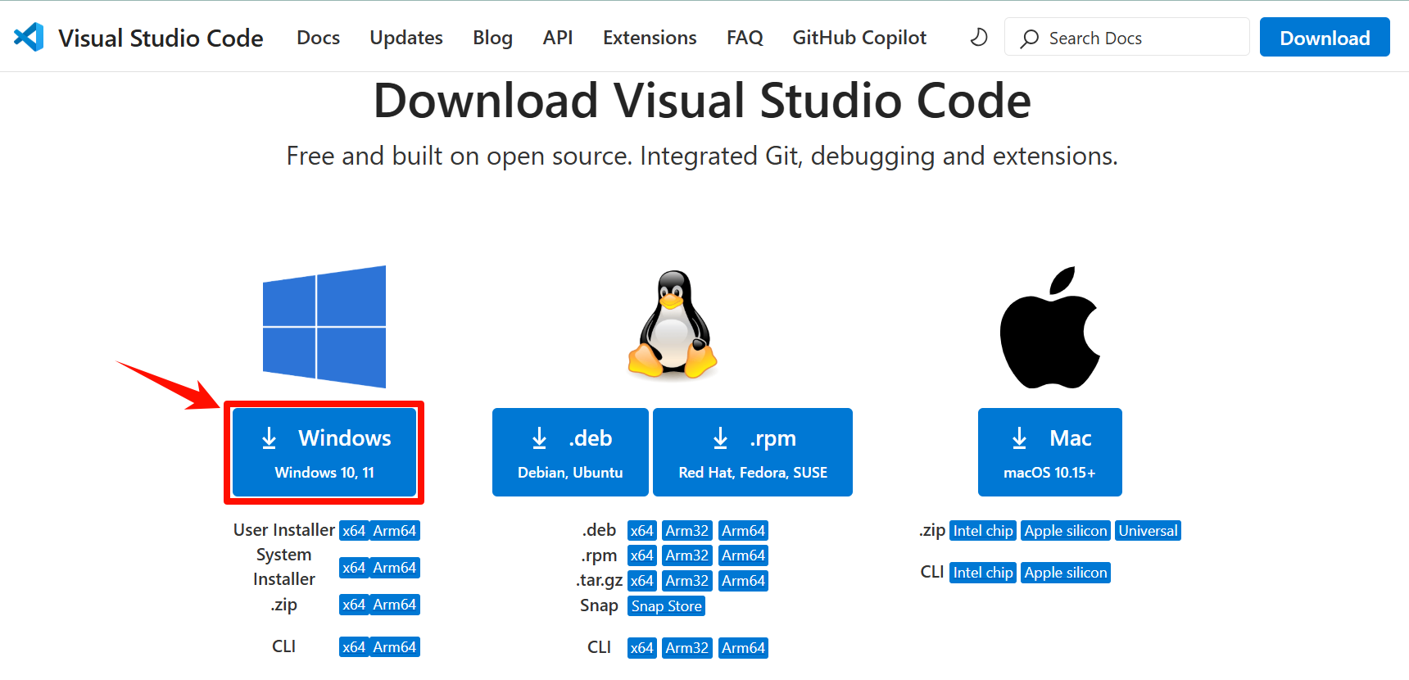Select Linux .tar.gz Arm64 download

(x=744, y=581)
